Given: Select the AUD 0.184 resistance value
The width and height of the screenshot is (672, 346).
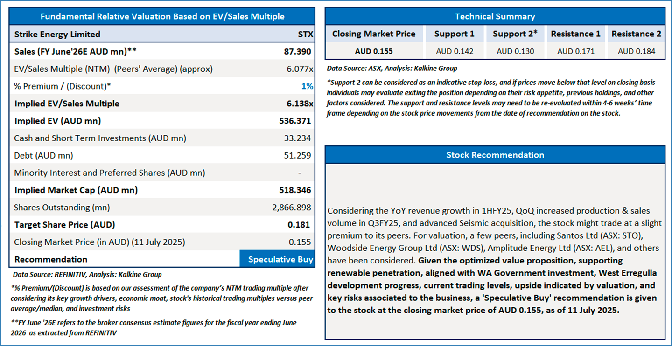Looking at the screenshot, I should (x=637, y=51).
